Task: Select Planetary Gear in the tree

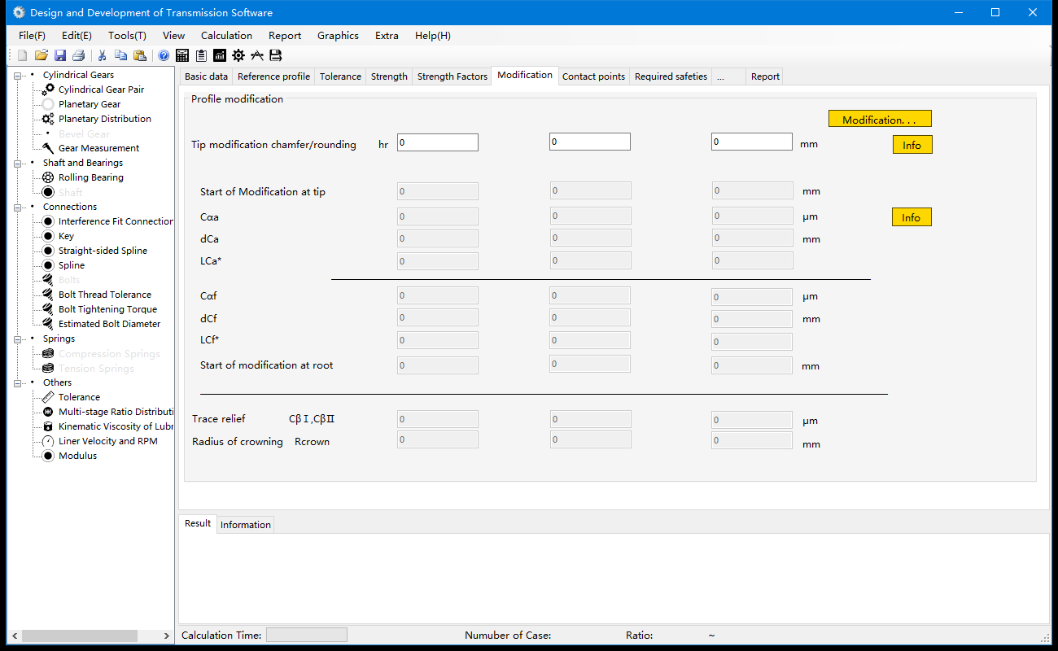Action: tap(90, 104)
